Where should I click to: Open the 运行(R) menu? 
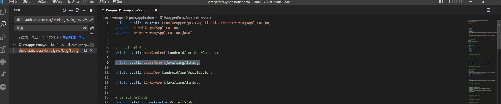click(89, 2)
